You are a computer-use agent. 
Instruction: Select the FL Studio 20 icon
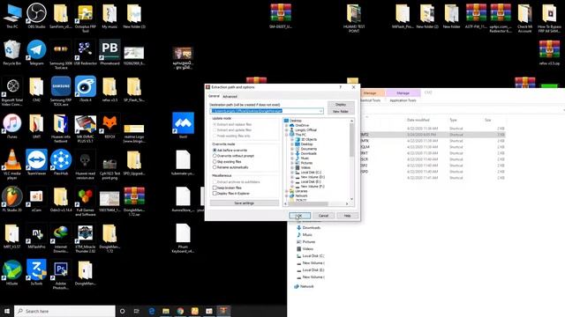pyautogui.click(x=11, y=197)
